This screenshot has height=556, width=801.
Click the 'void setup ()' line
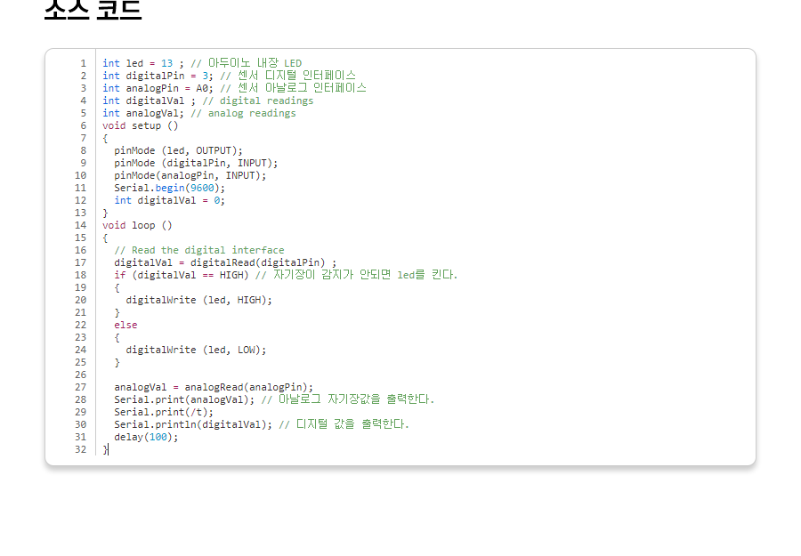[140, 125]
